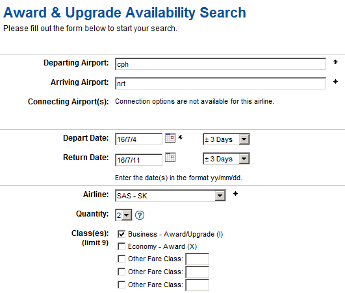Open the Quantity dropdown showing 2

pos(123,215)
